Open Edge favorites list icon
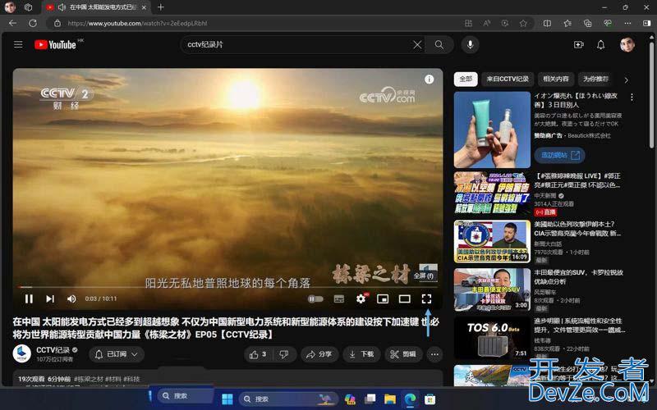 point(567,24)
